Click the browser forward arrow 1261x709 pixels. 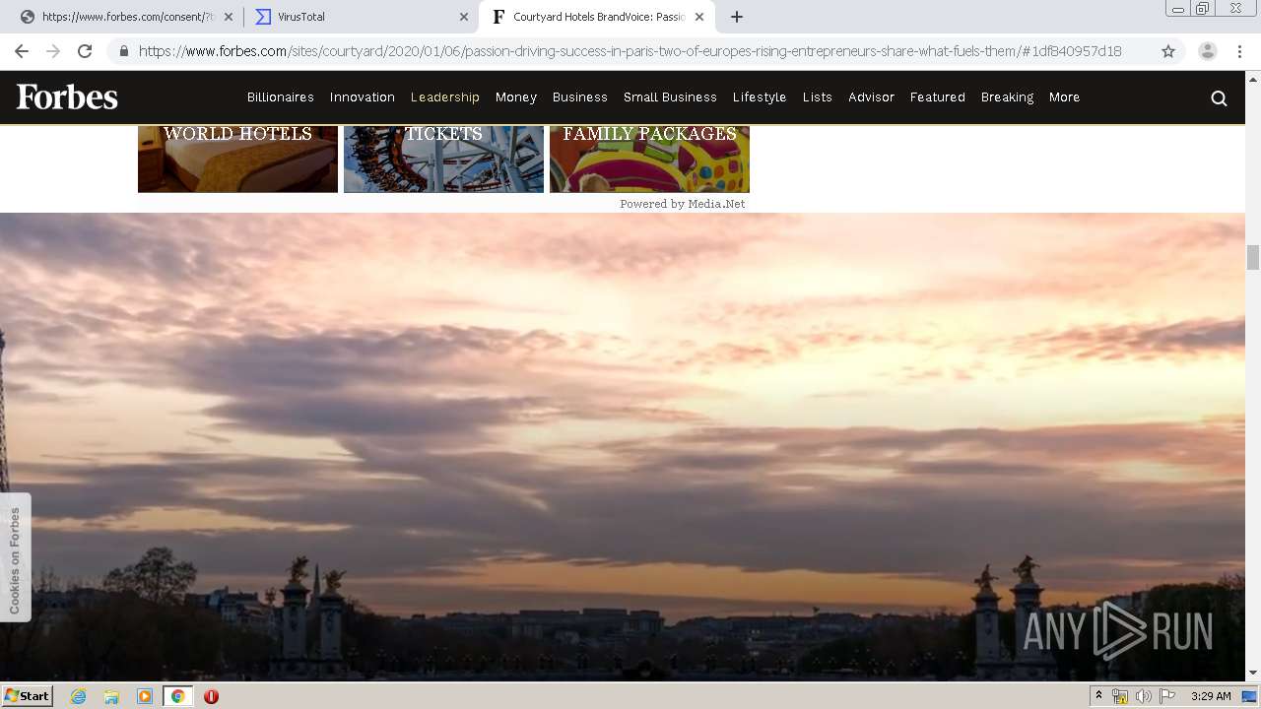(x=53, y=51)
